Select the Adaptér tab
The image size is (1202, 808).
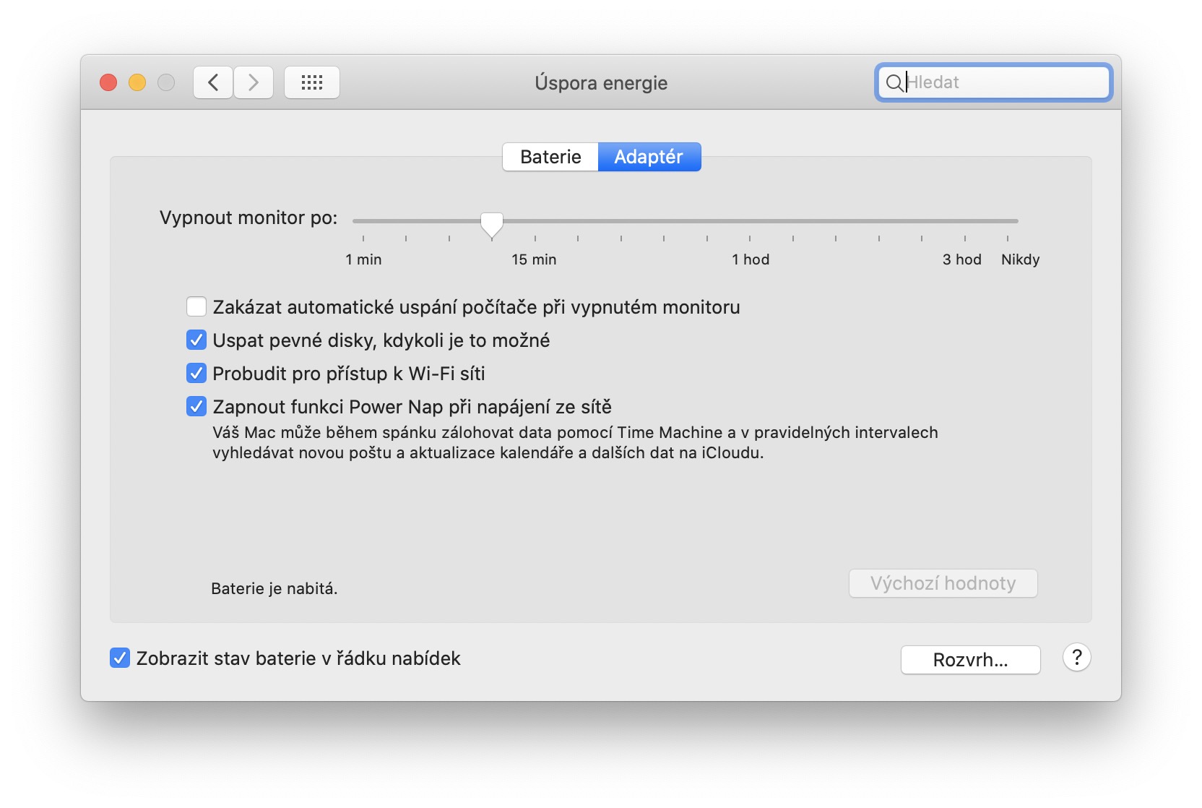pos(649,157)
